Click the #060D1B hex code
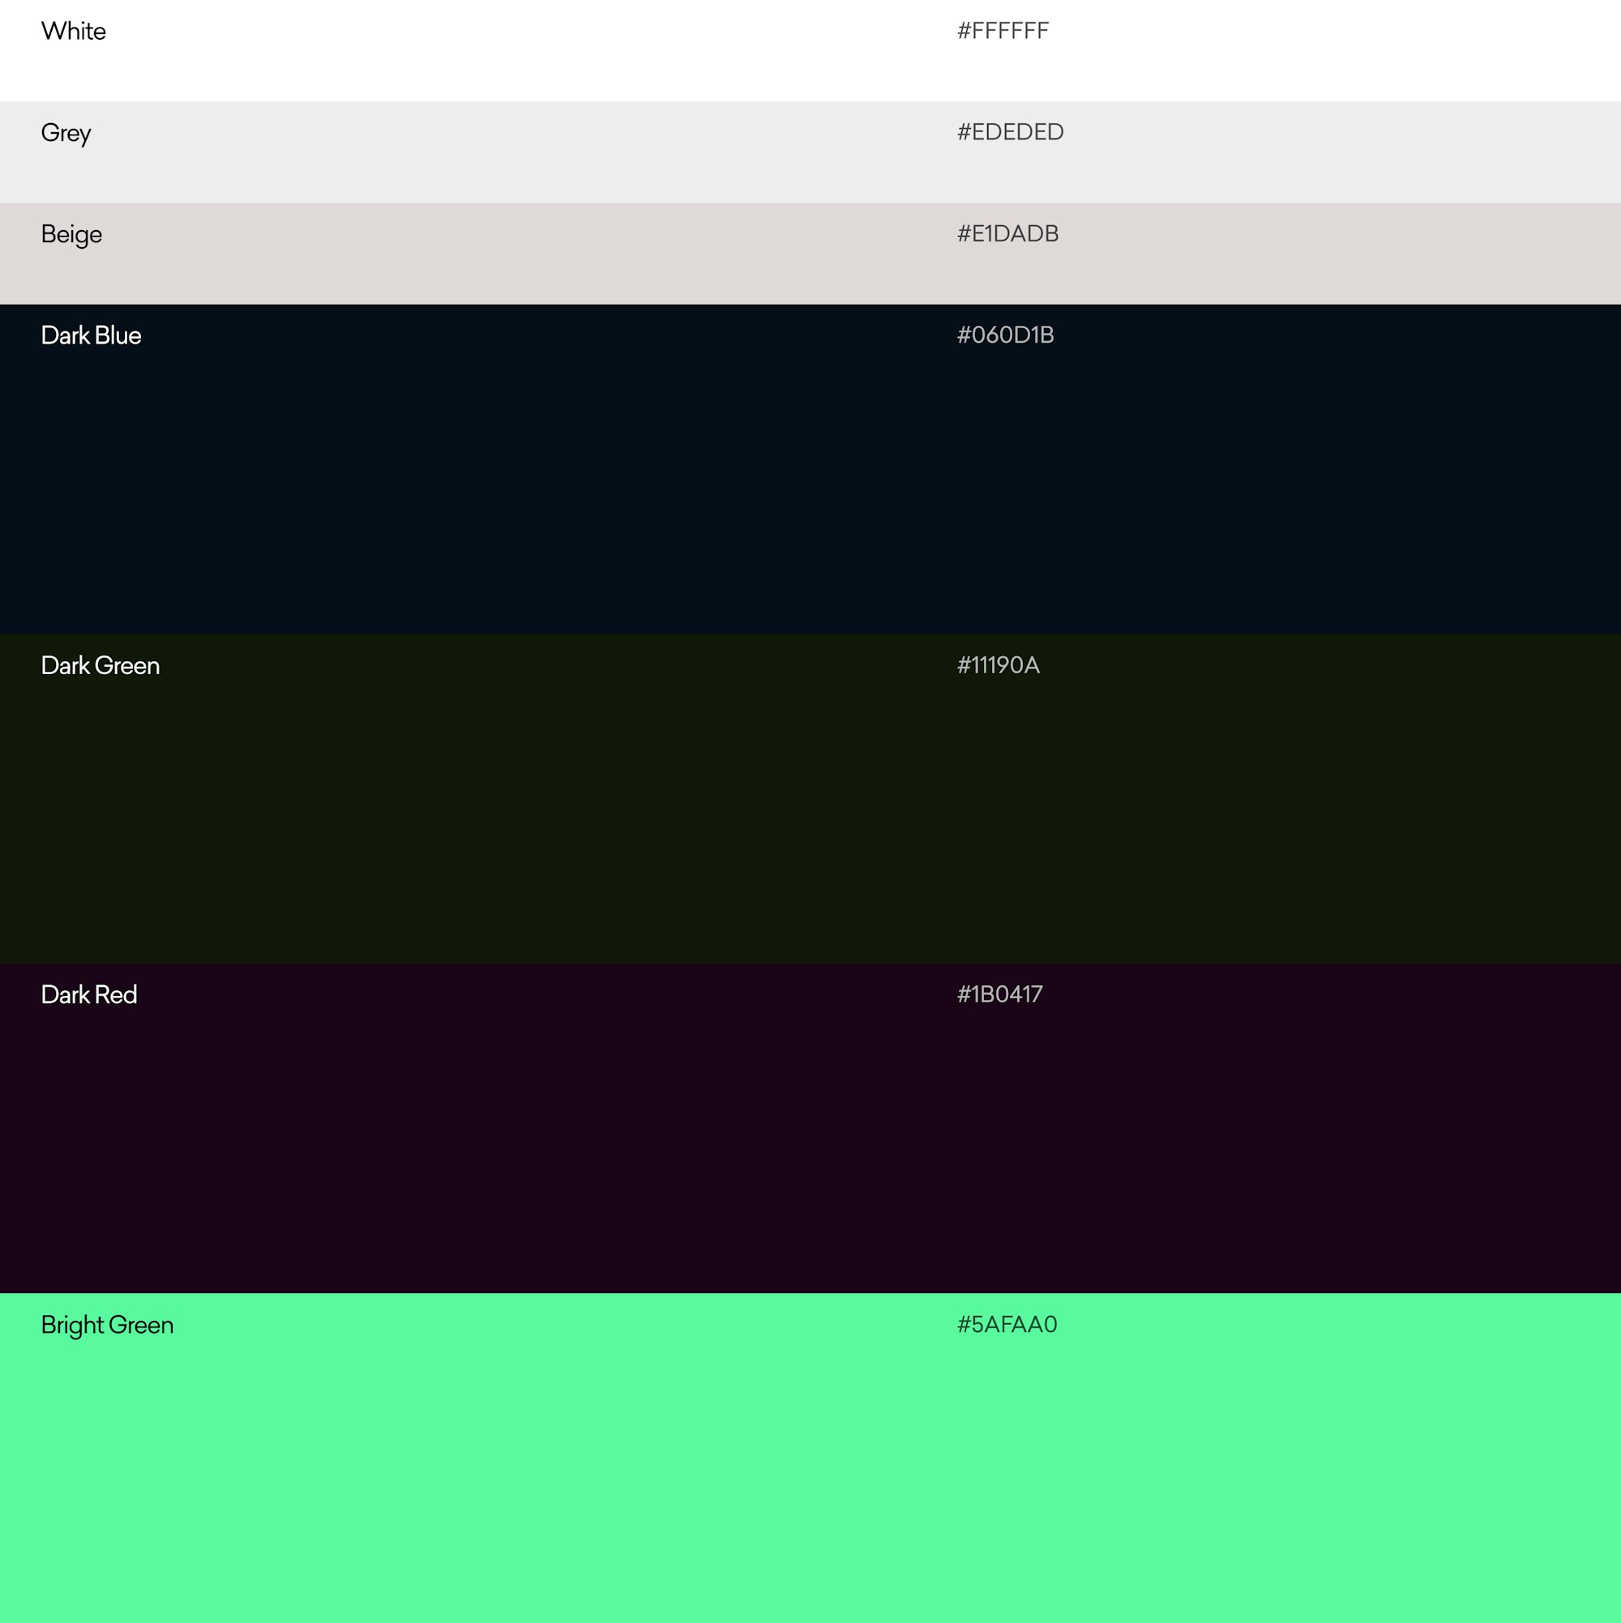 [1005, 335]
